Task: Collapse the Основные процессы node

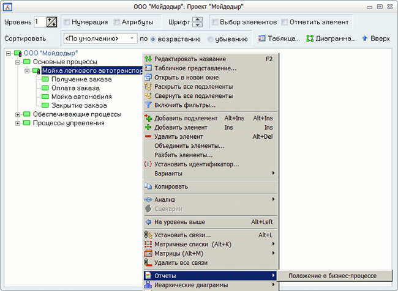Action: click(x=18, y=62)
